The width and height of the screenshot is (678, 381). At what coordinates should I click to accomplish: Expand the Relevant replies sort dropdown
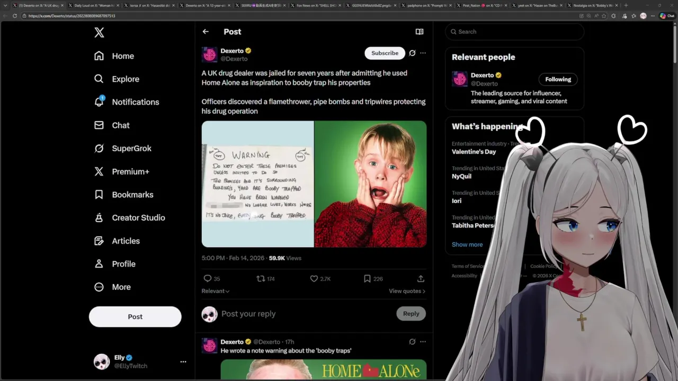tap(216, 291)
